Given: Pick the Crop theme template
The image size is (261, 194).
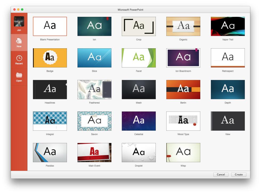Looking at the screenshot, I should (x=139, y=26).
